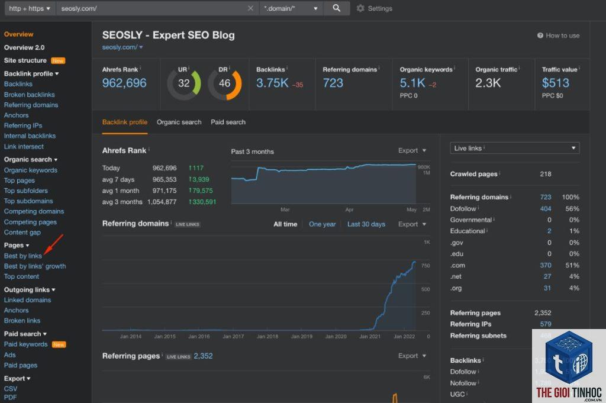The width and height of the screenshot is (606, 403).
Task: Export as CSV from sidebar
Action: 11,389
